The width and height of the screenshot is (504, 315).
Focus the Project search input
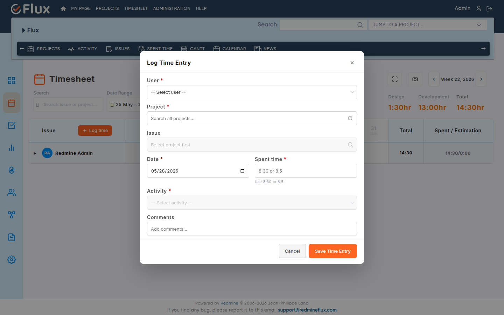(x=252, y=118)
